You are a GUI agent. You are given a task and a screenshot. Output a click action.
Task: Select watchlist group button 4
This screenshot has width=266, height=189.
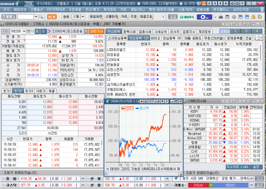tap(257, 31)
